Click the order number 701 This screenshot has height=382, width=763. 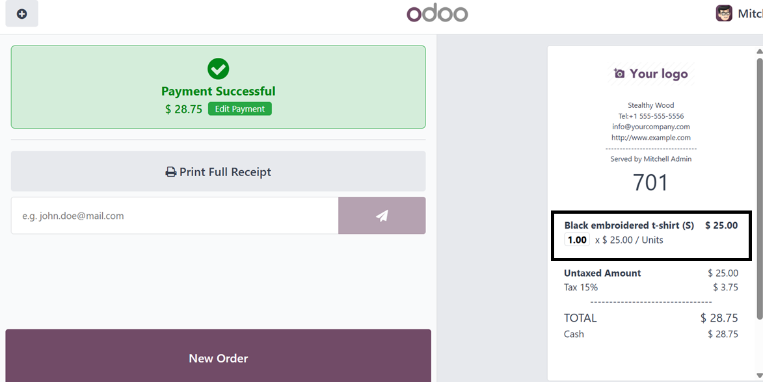[x=650, y=183]
